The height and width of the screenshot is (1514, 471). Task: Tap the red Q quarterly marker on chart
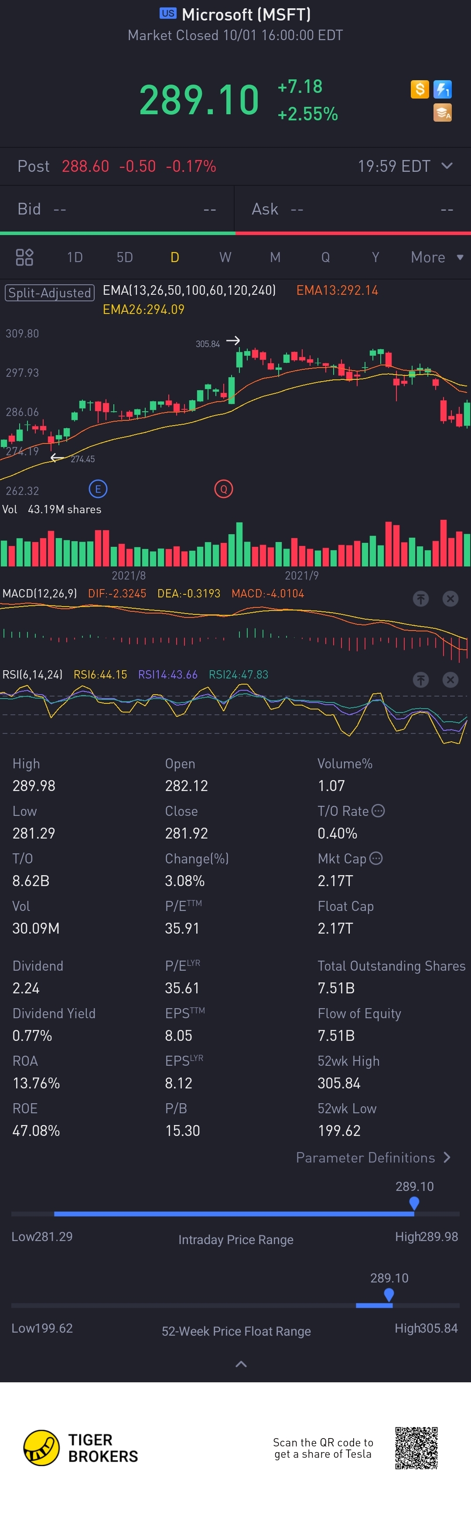(223, 488)
